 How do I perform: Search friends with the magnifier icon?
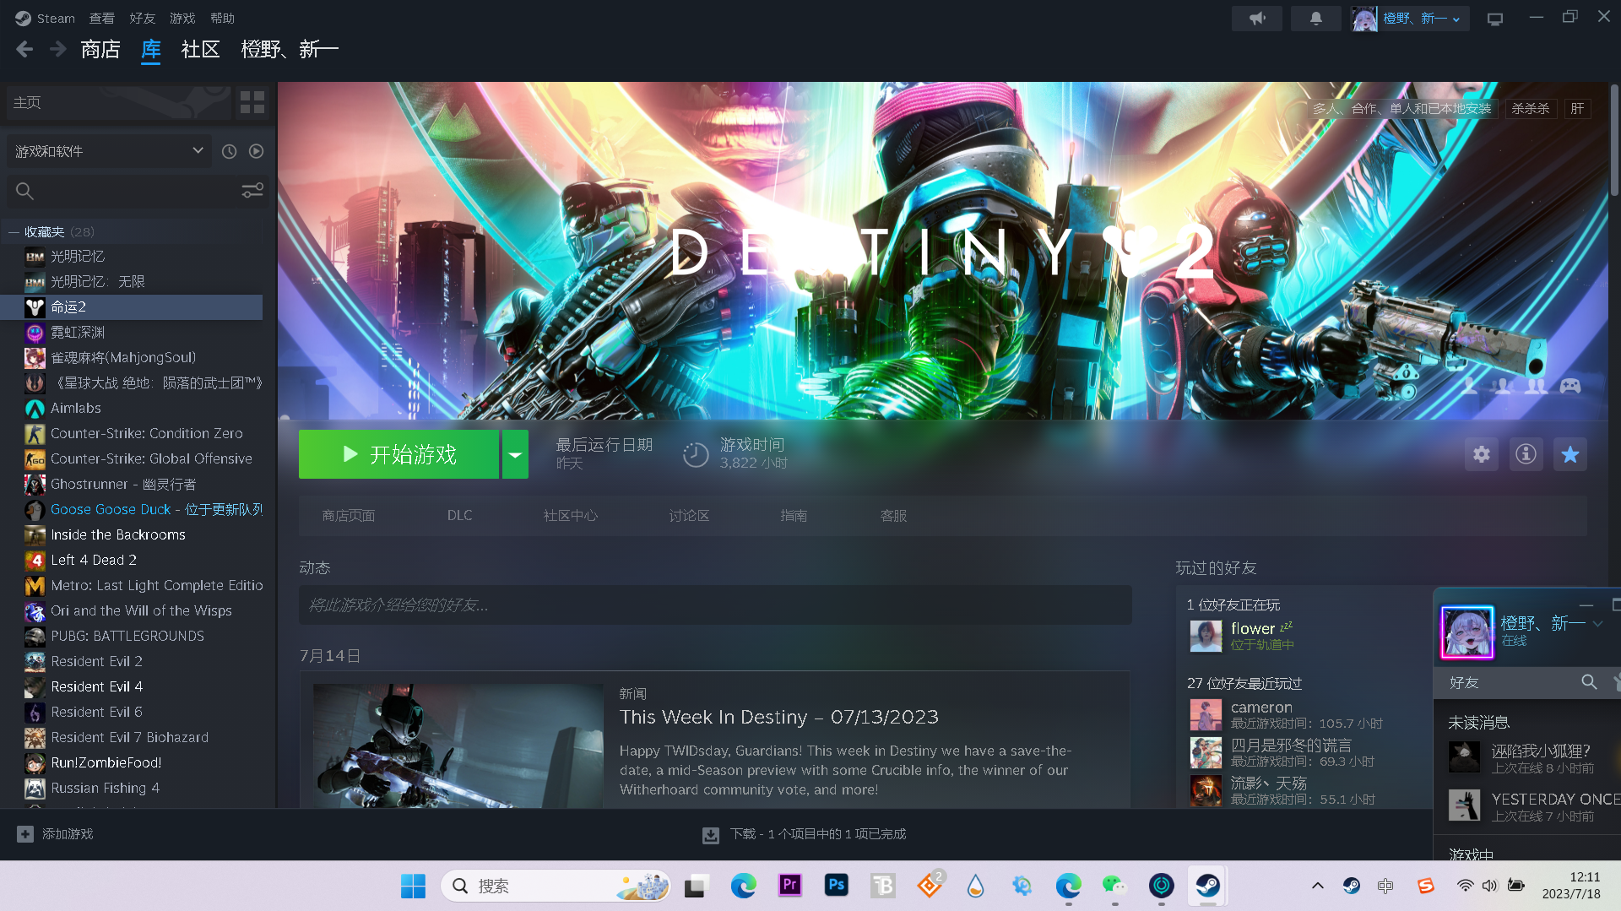click(x=1588, y=682)
